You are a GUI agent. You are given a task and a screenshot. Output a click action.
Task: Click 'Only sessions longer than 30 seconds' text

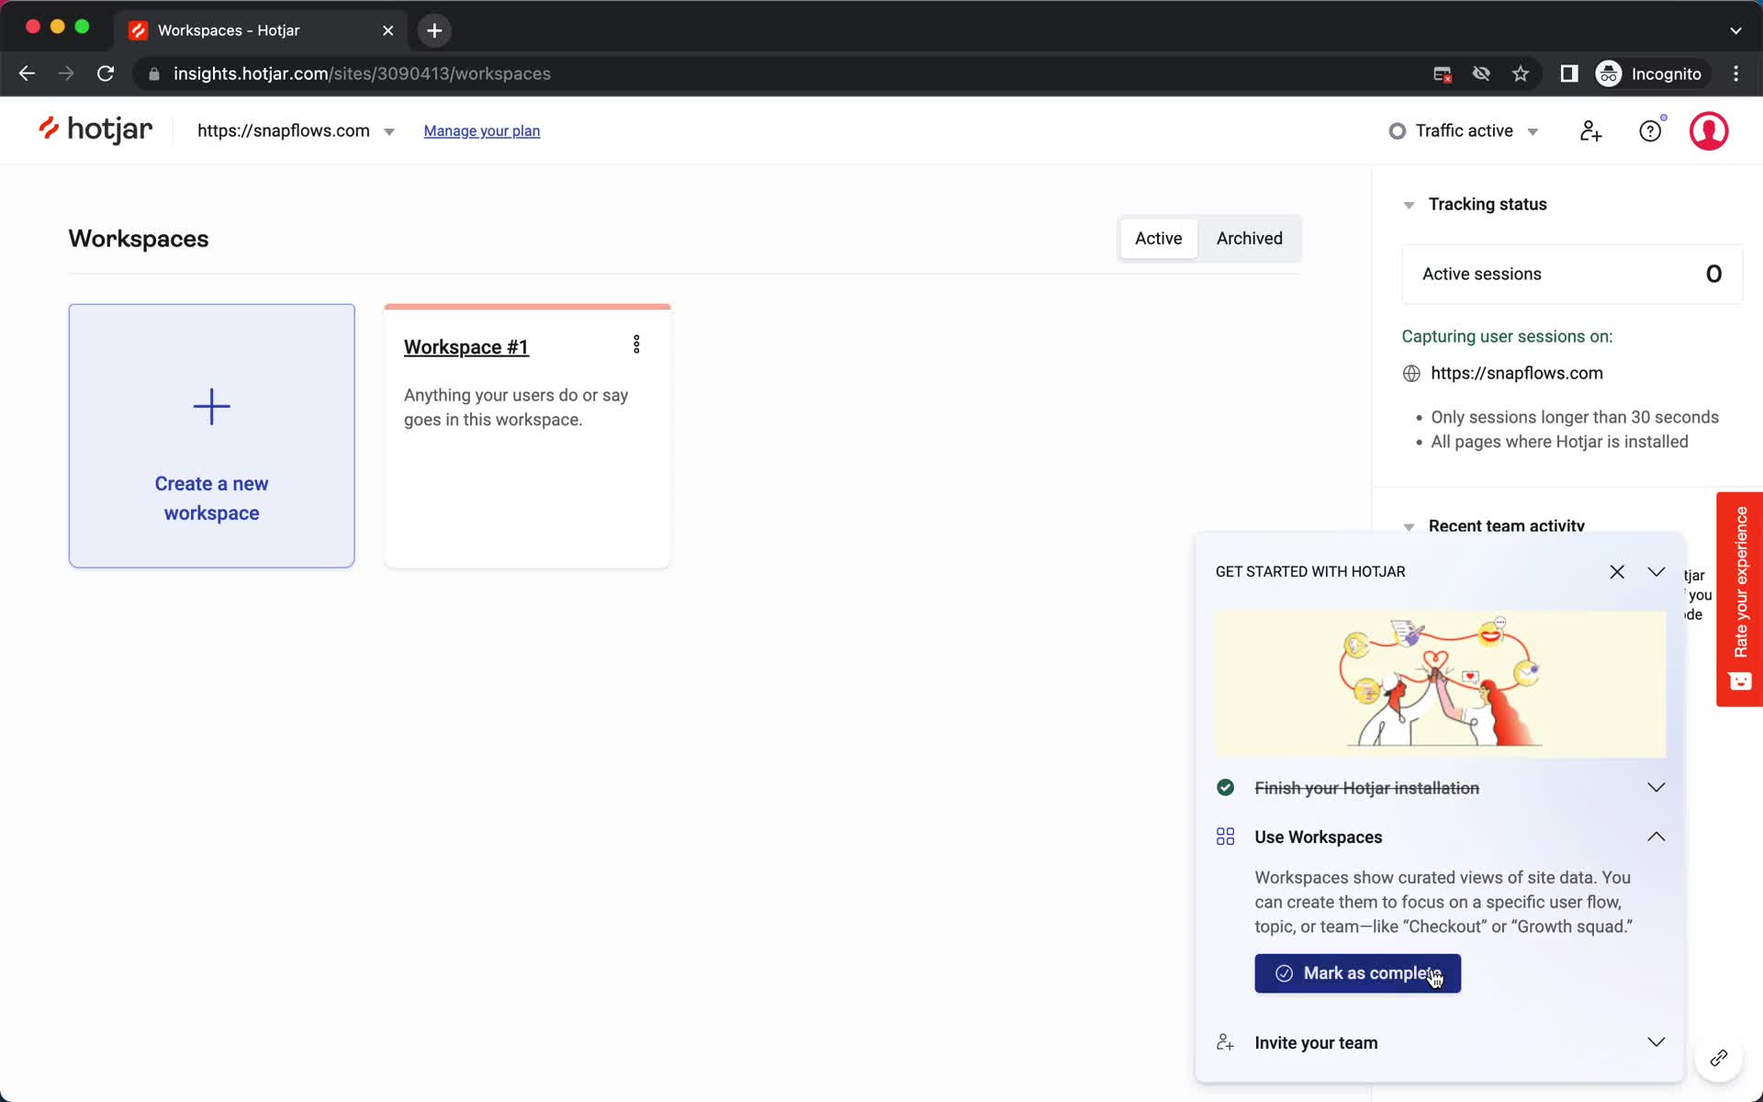[x=1574, y=417]
